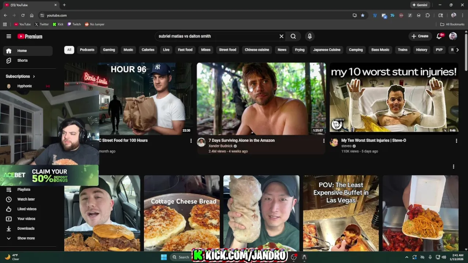This screenshot has height=263, width=468.
Task: Click the blue TV extension icon
Action: click(x=375, y=15)
